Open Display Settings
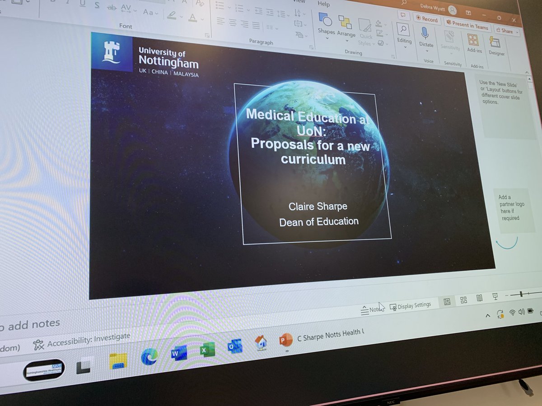542x406 pixels. (411, 306)
